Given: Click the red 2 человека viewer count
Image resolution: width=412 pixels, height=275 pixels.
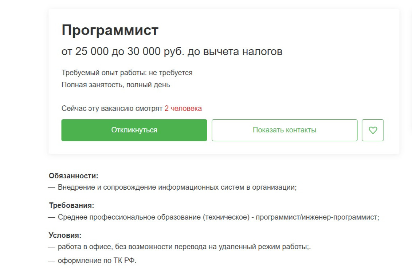Looking at the screenshot, I should coord(183,109).
